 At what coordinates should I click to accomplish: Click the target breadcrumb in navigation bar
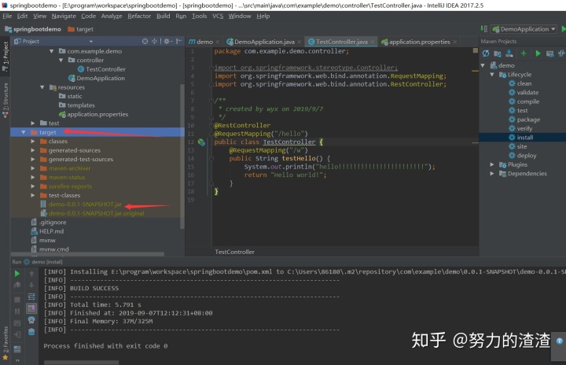[x=81, y=29]
